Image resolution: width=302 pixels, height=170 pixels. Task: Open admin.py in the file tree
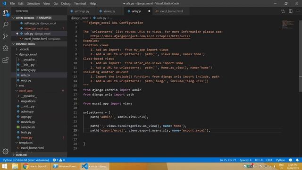click(39, 111)
